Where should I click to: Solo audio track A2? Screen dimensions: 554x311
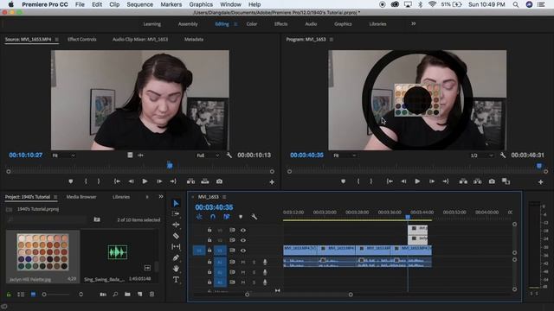(x=254, y=272)
